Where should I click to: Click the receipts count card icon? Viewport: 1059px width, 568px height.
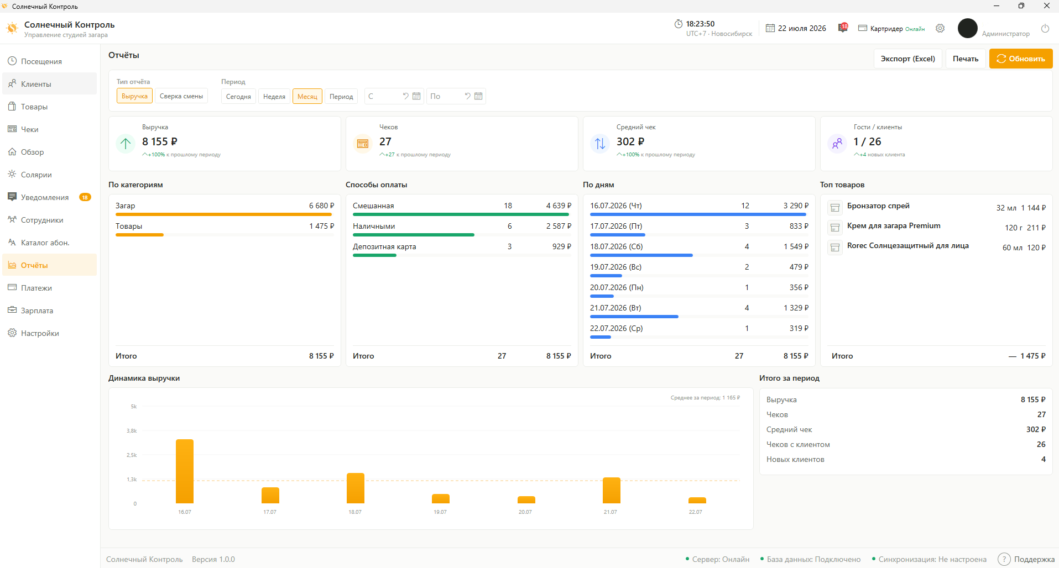pyautogui.click(x=363, y=144)
